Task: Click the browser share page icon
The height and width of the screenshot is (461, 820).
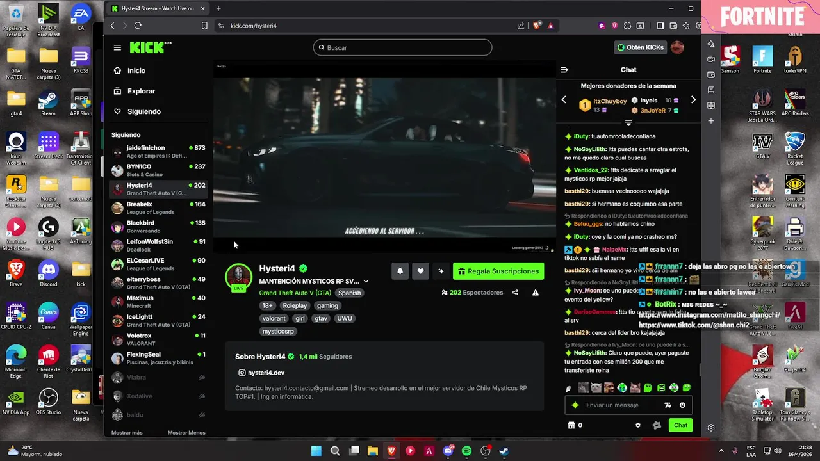Action: coord(521,26)
